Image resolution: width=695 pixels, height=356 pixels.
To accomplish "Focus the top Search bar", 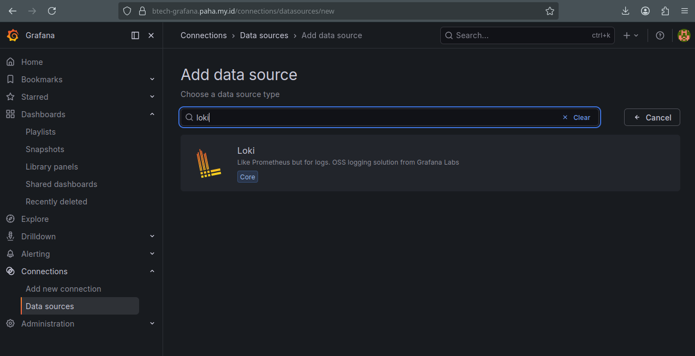I will pyautogui.click(x=528, y=35).
